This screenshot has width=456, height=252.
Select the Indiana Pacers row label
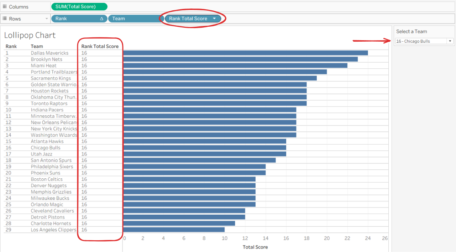click(47, 110)
